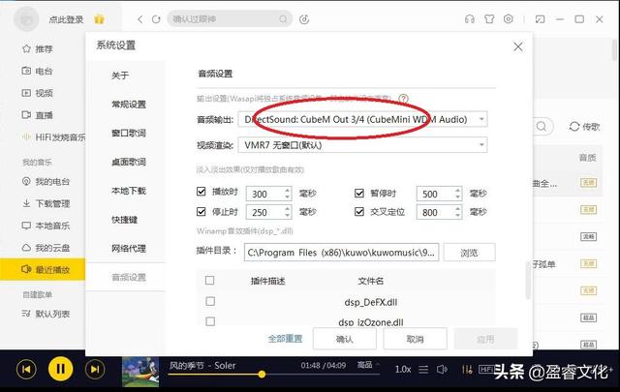Open the 高品 quality selector in player bar

(368, 365)
